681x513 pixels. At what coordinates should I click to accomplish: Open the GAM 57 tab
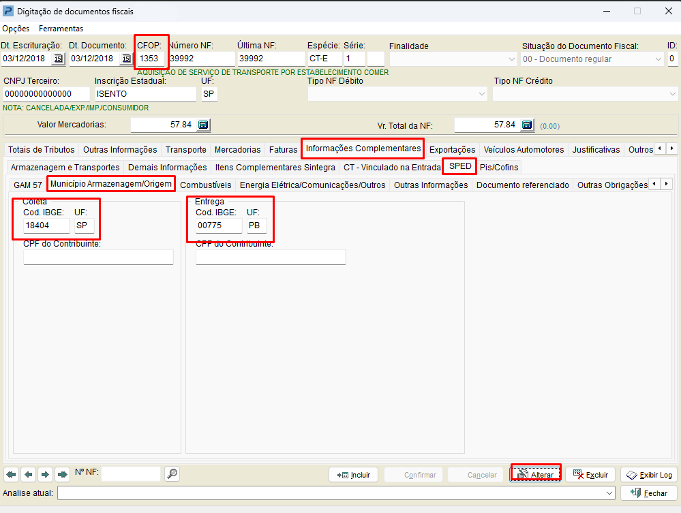click(x=28, y=185)
